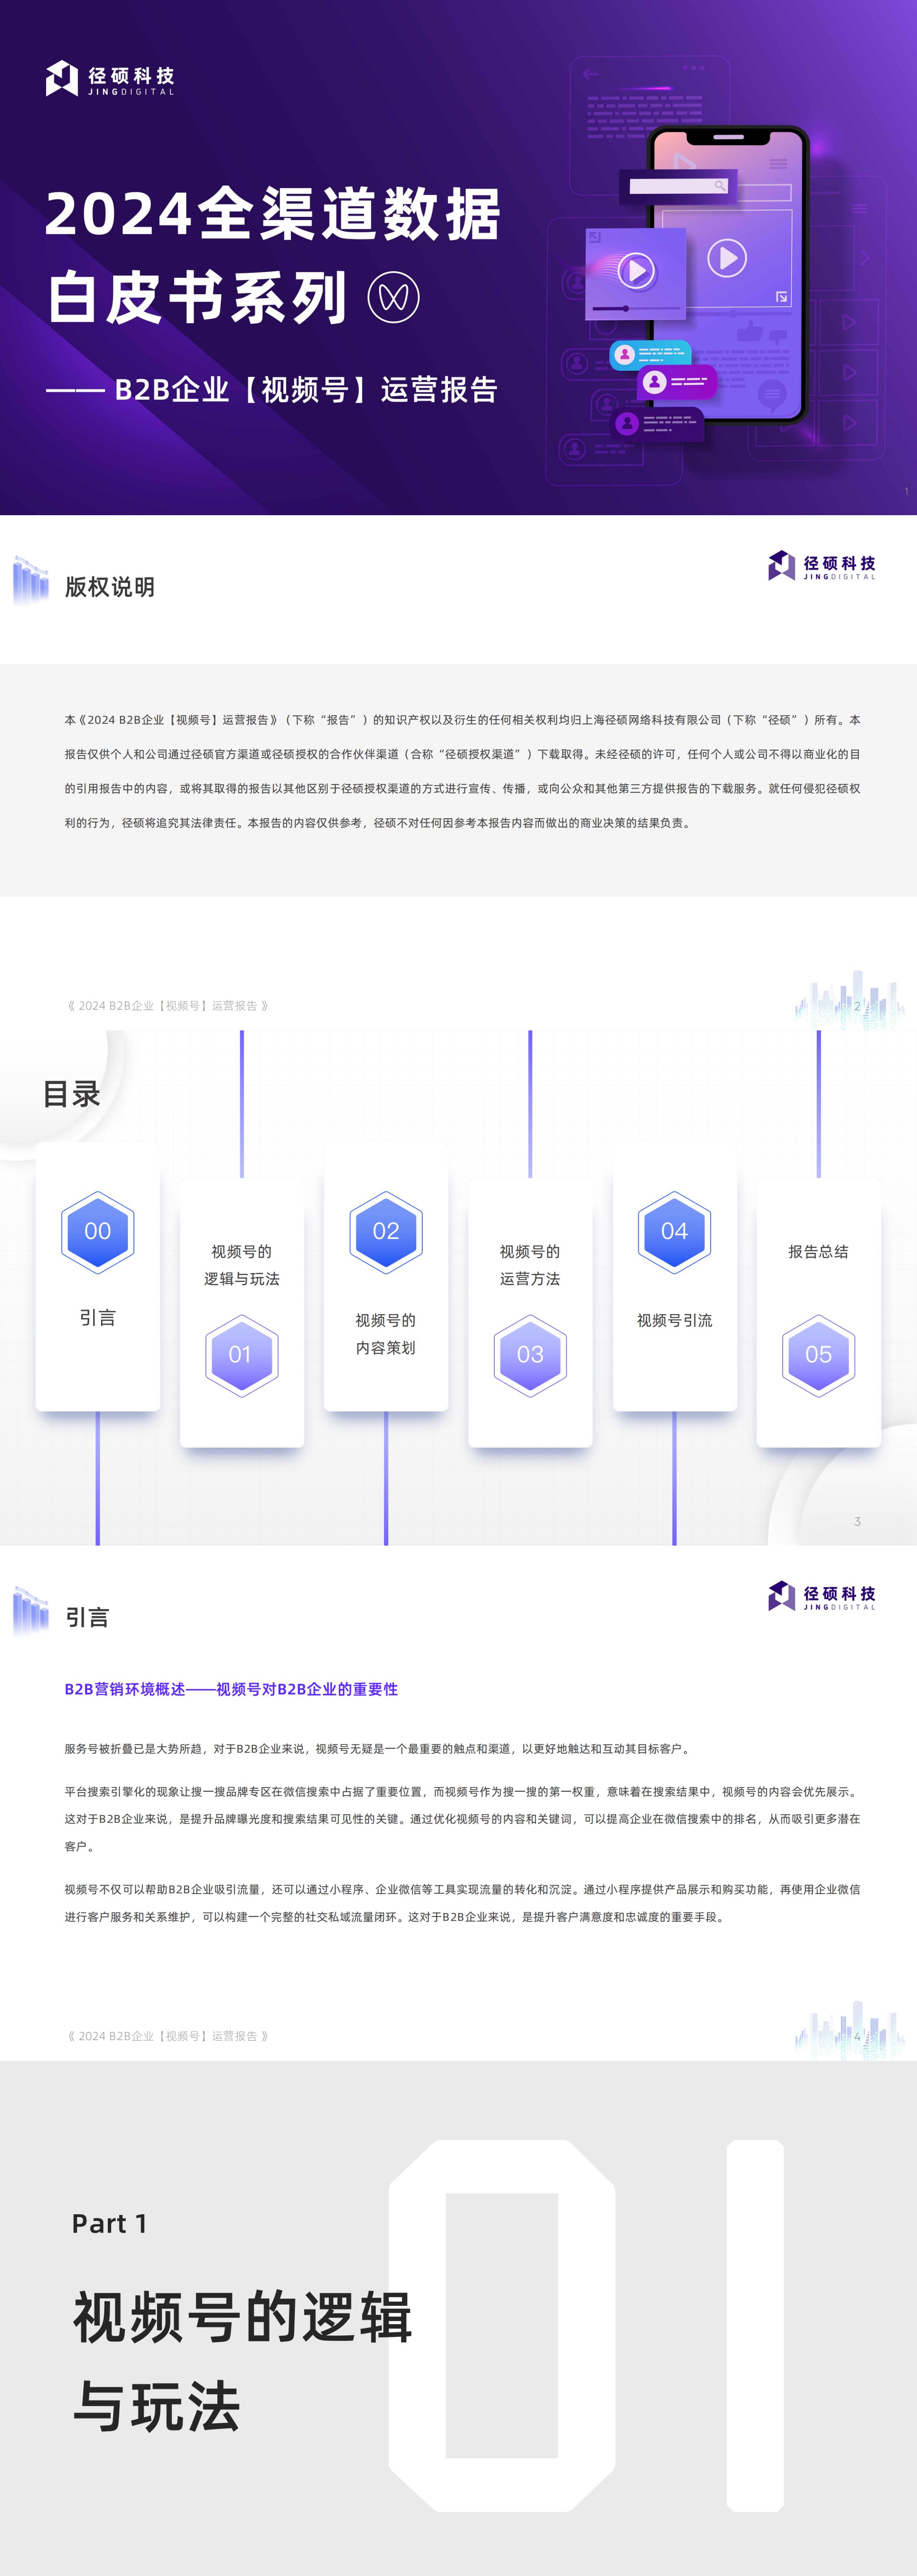Select the 视频号的逻辑与玩法 contents entry
Image resolution: width=917 pixels, height=2576 pixels.
(x=241, y=1265)
